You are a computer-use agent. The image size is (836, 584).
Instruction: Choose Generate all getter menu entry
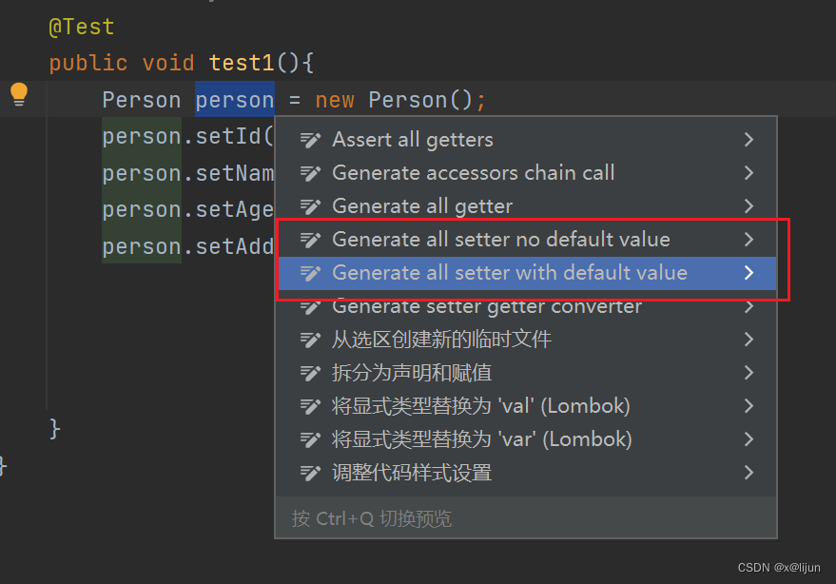click(x=526, y=206)
